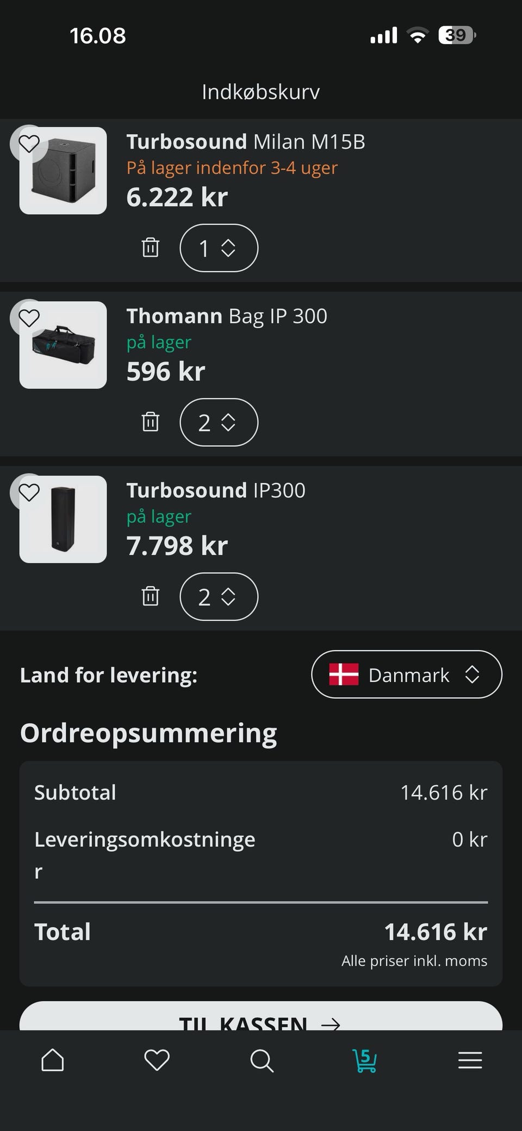Delete Turbosound Milan M15B from cart
Image resolution: width=522 pixels, height=1131 pixels.
(151, 248)
